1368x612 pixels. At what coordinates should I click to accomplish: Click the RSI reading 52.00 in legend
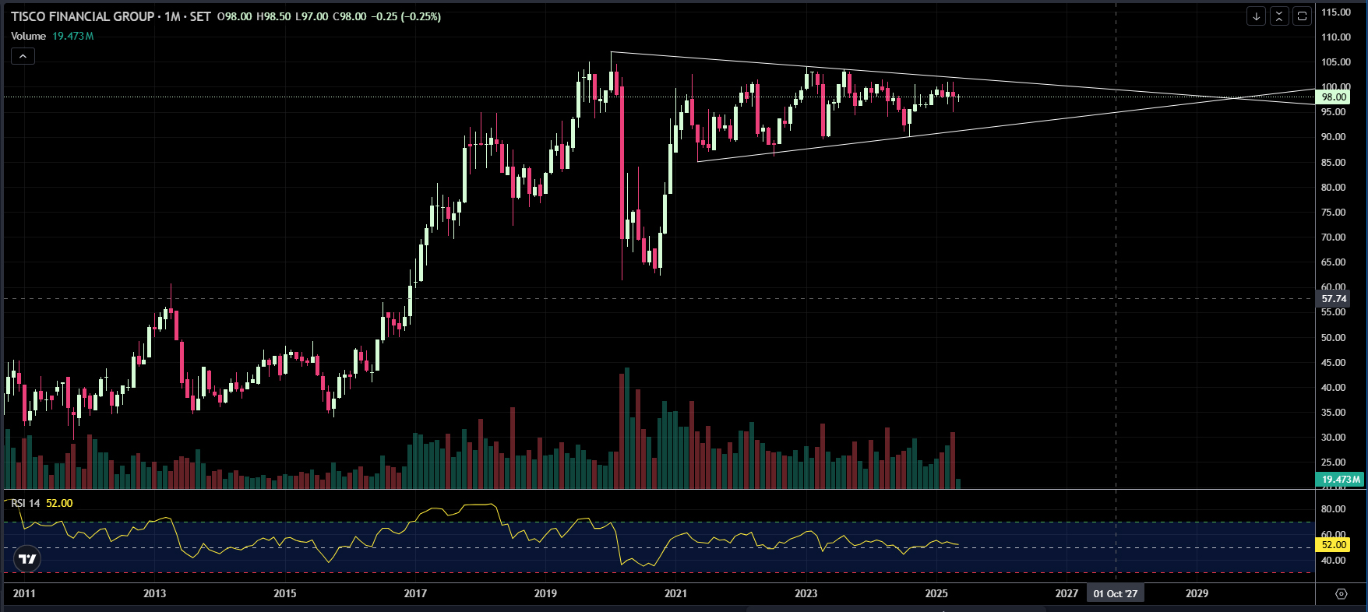(59, 503)
